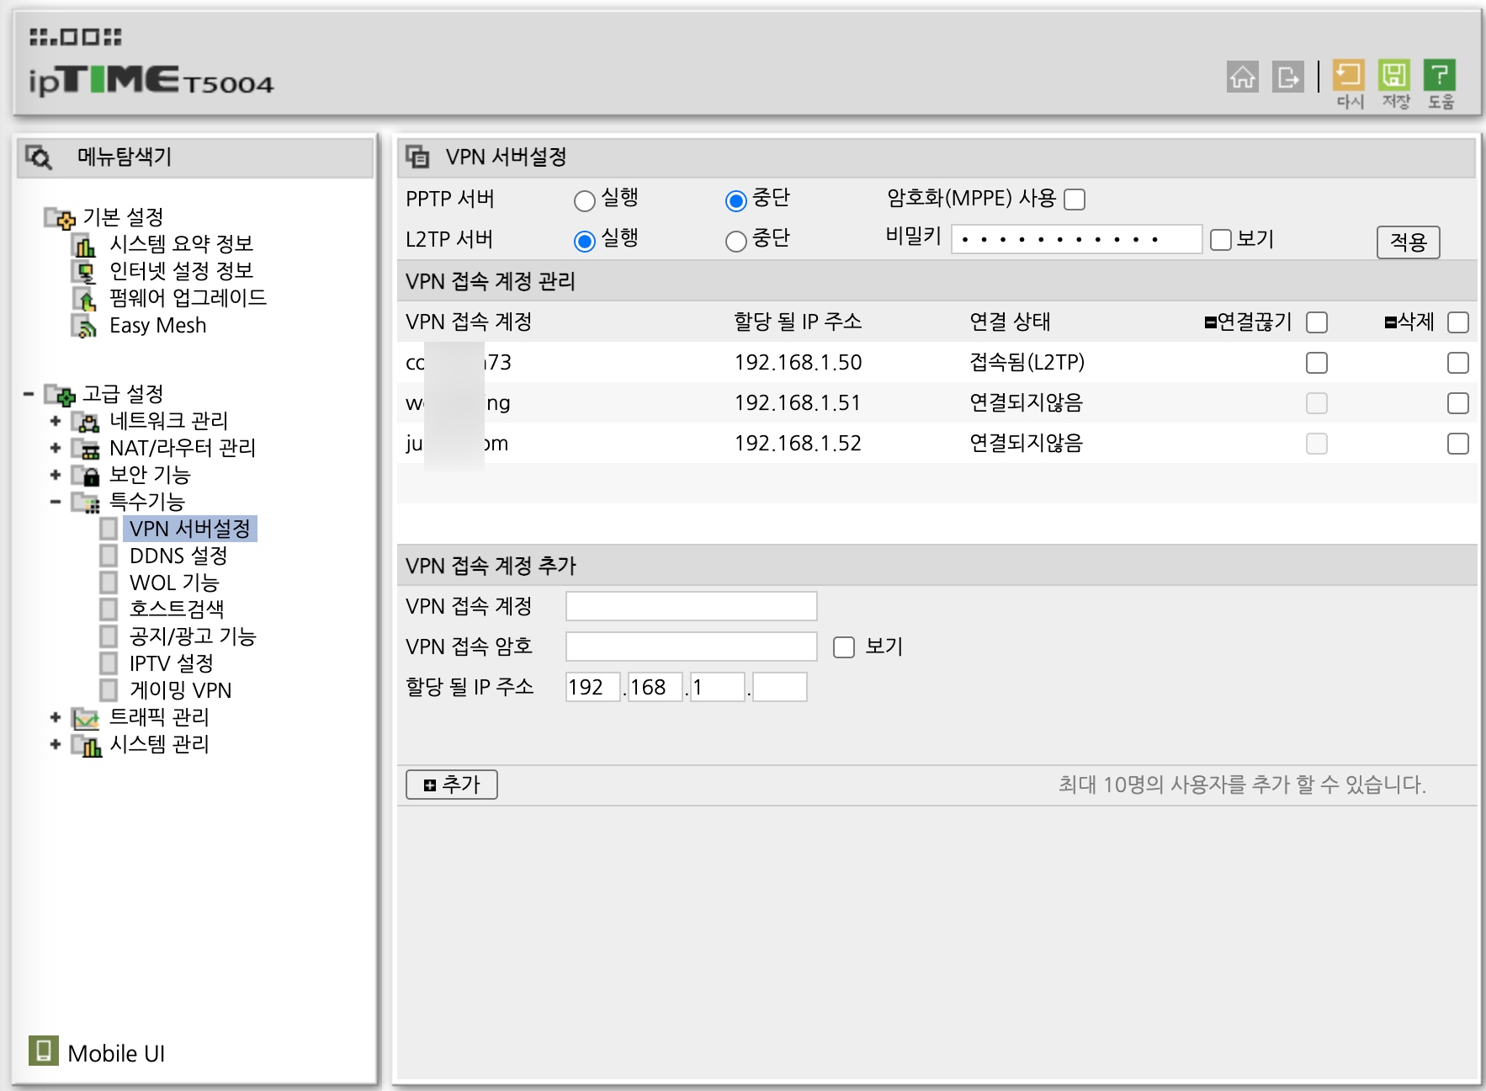Click the 192.168.1.51 address cell

click(x=798, y=403)
